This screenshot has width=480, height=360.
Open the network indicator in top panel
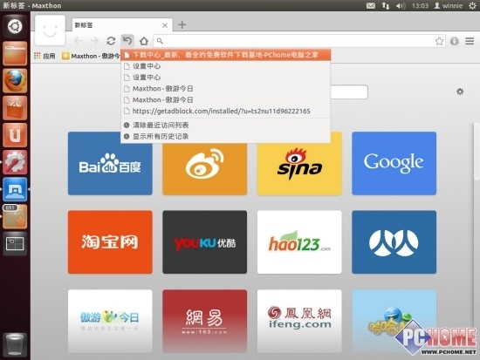point(386,5)
